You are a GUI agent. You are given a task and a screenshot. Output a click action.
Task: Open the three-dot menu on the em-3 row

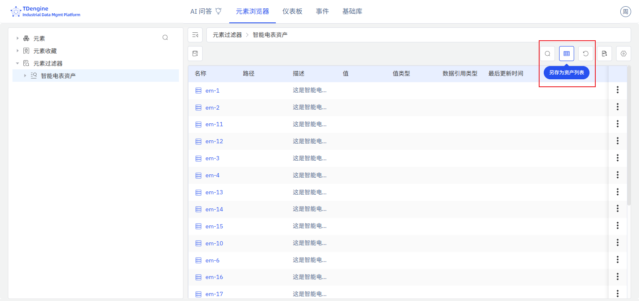point(618,158)
